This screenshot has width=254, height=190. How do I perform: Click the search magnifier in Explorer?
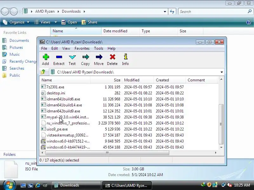click(250, 11)
